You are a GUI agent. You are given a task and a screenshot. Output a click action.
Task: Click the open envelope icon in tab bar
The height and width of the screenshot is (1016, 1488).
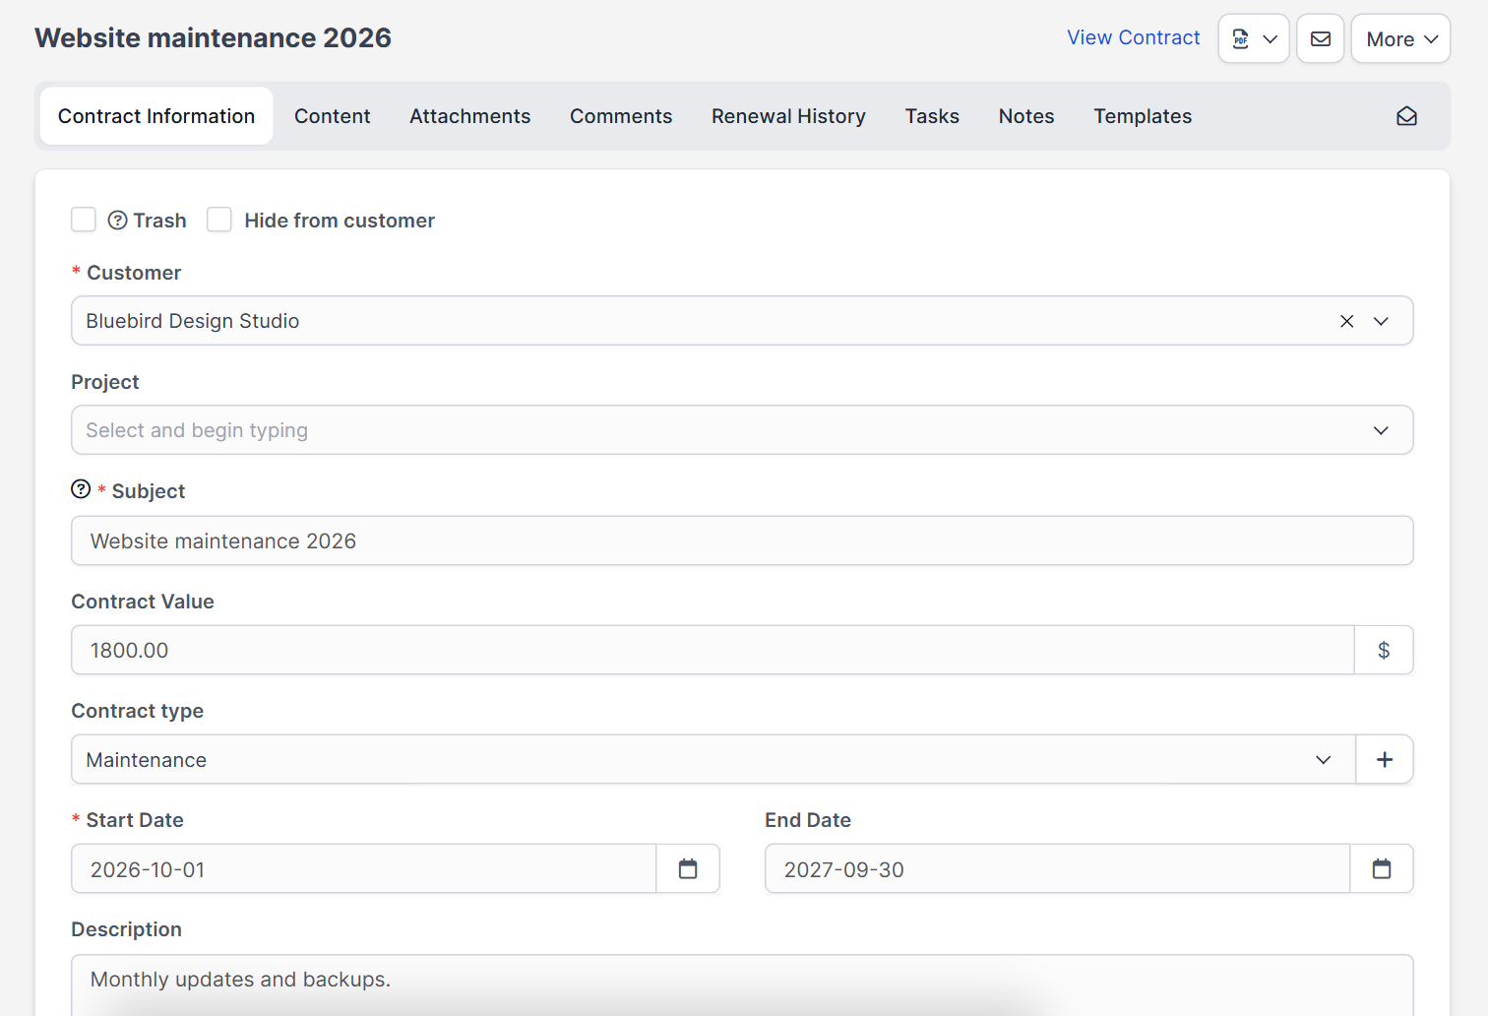point(1407,116)
